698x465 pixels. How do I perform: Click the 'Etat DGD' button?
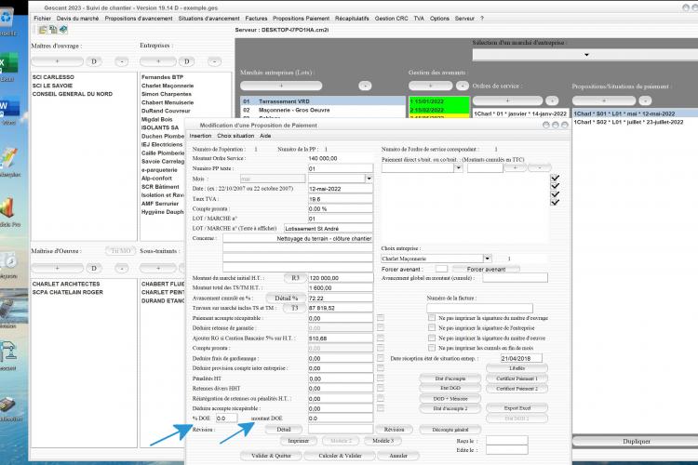450,388
